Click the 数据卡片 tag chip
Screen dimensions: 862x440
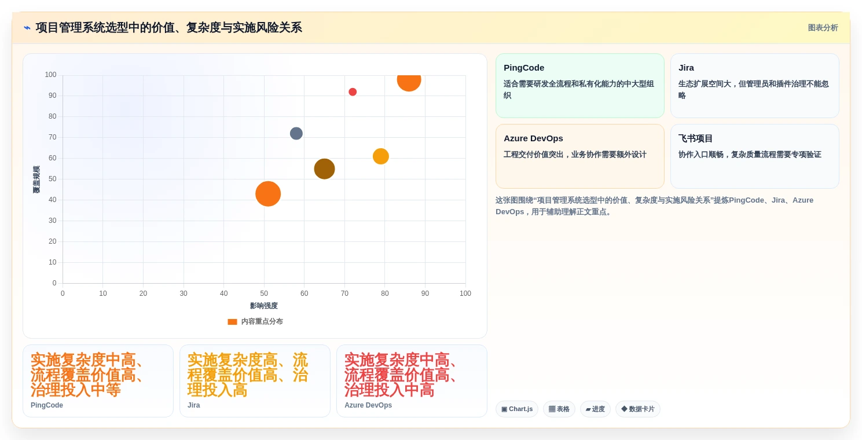(638, 409)
